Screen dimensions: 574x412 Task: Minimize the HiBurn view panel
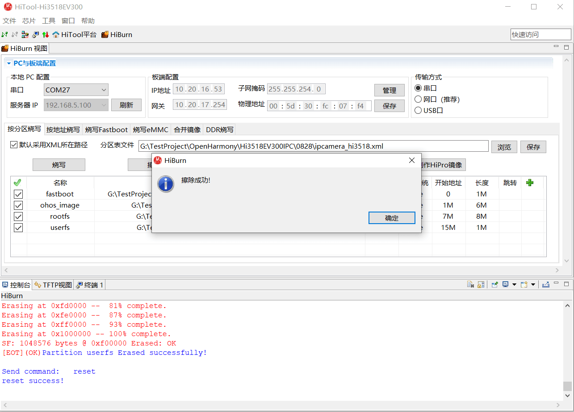coord(556,47)
